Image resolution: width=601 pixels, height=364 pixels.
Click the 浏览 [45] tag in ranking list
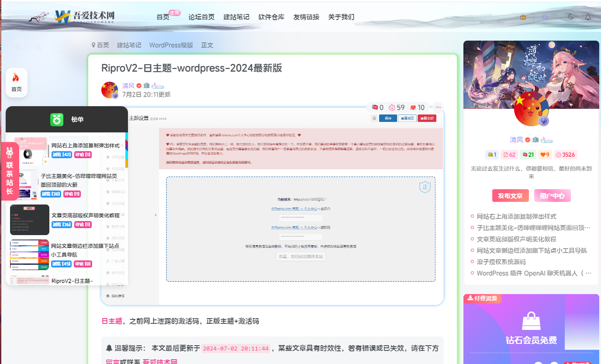click(x=62, y=264)
